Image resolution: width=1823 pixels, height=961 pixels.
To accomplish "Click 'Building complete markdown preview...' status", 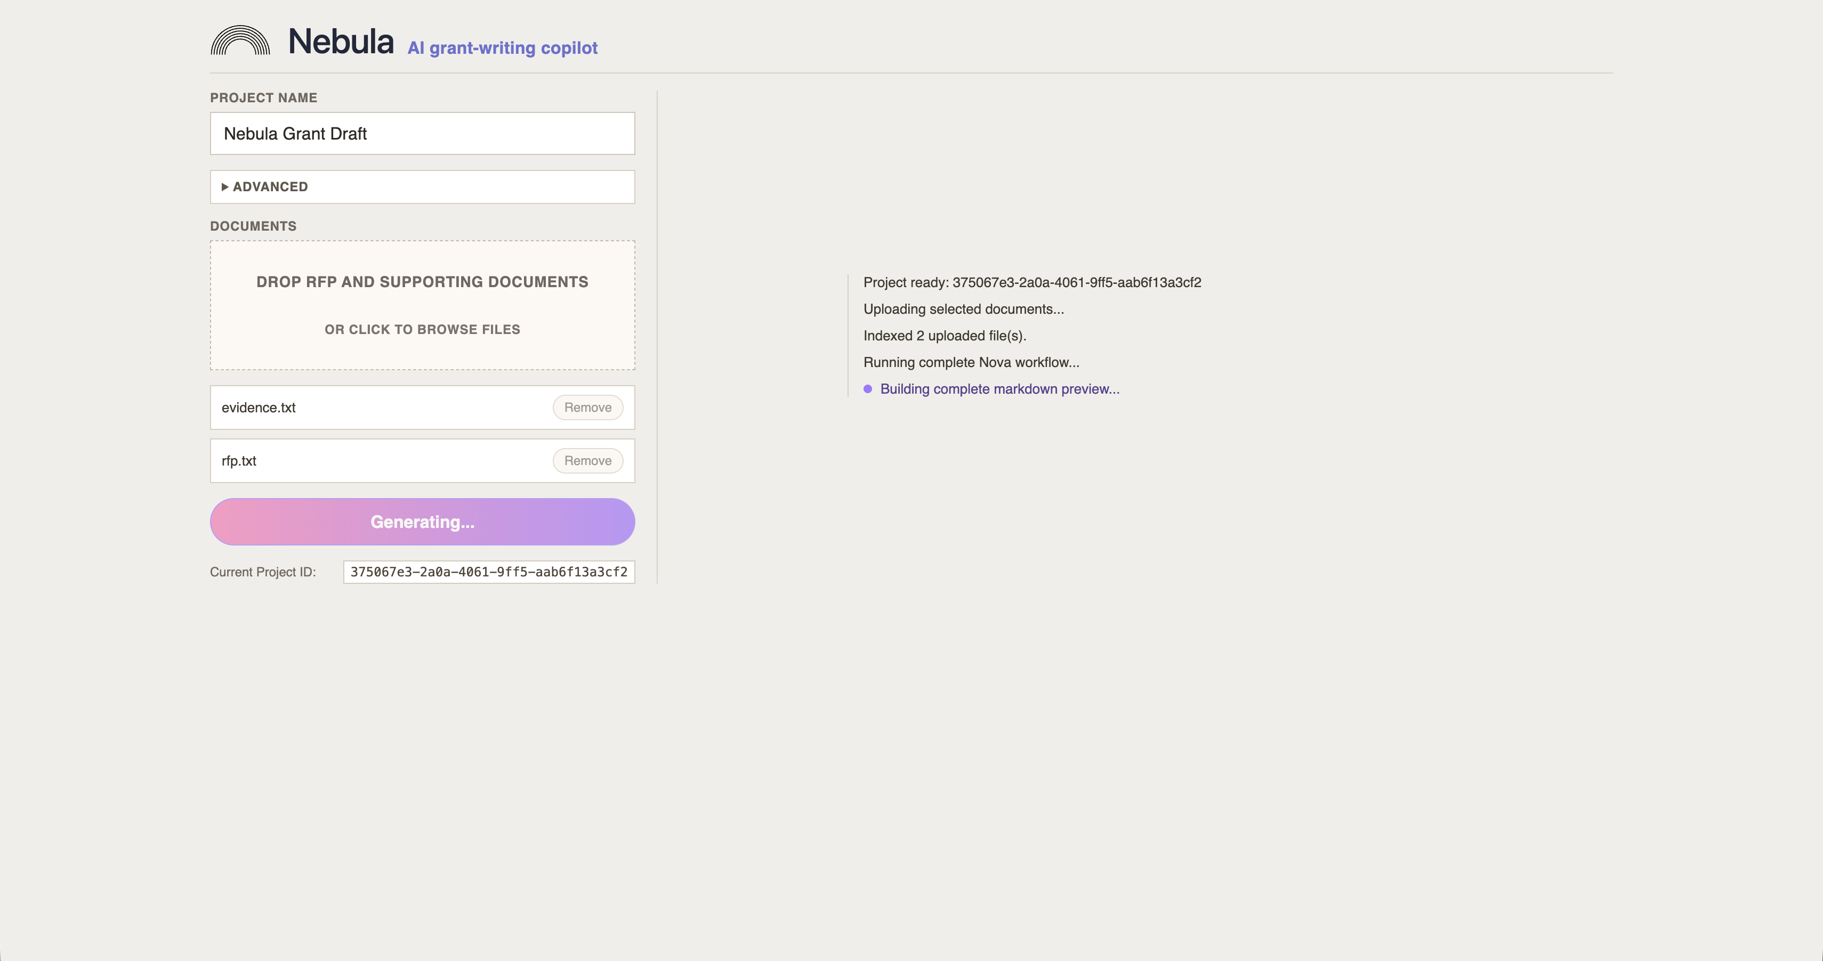I will point(999,389).
